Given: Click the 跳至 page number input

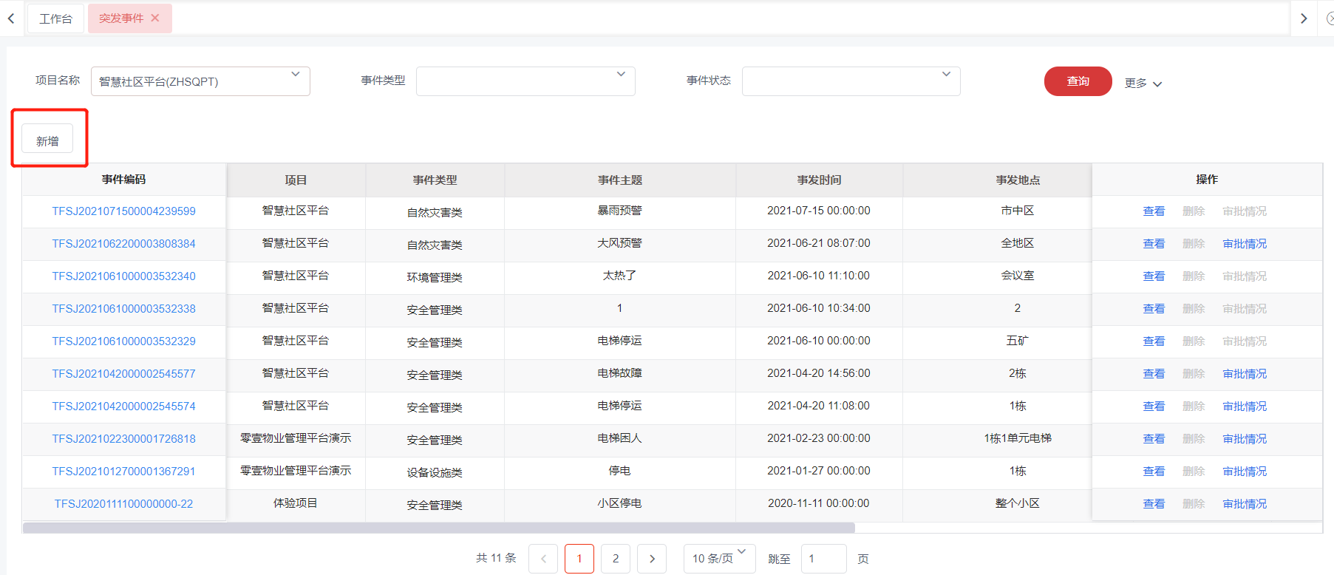Looking at the screenshot, I should 824,559.
